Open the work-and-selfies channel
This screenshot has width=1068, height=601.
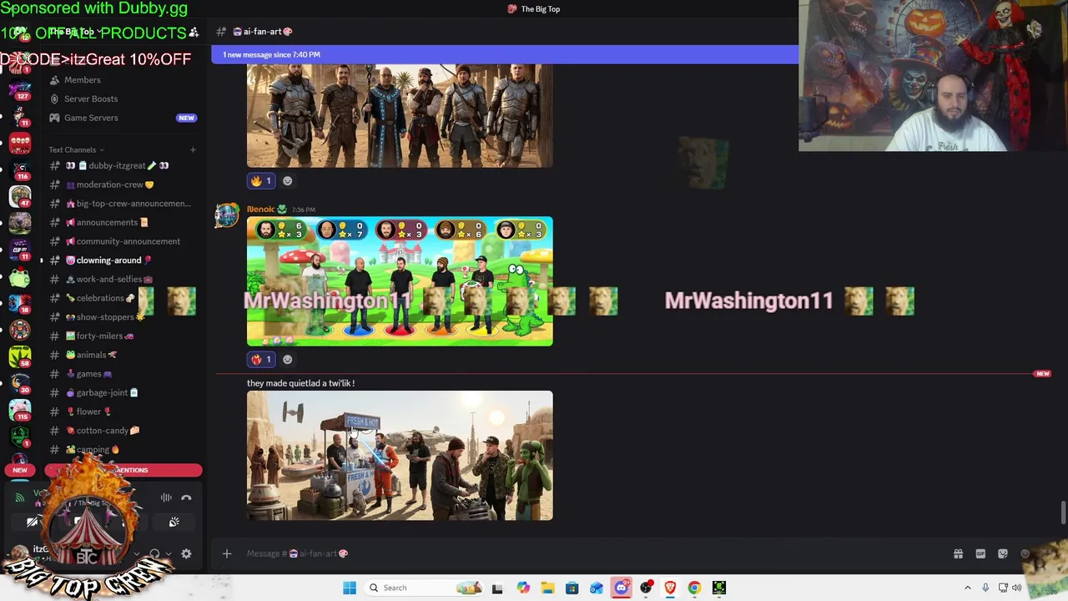[109, 280]
